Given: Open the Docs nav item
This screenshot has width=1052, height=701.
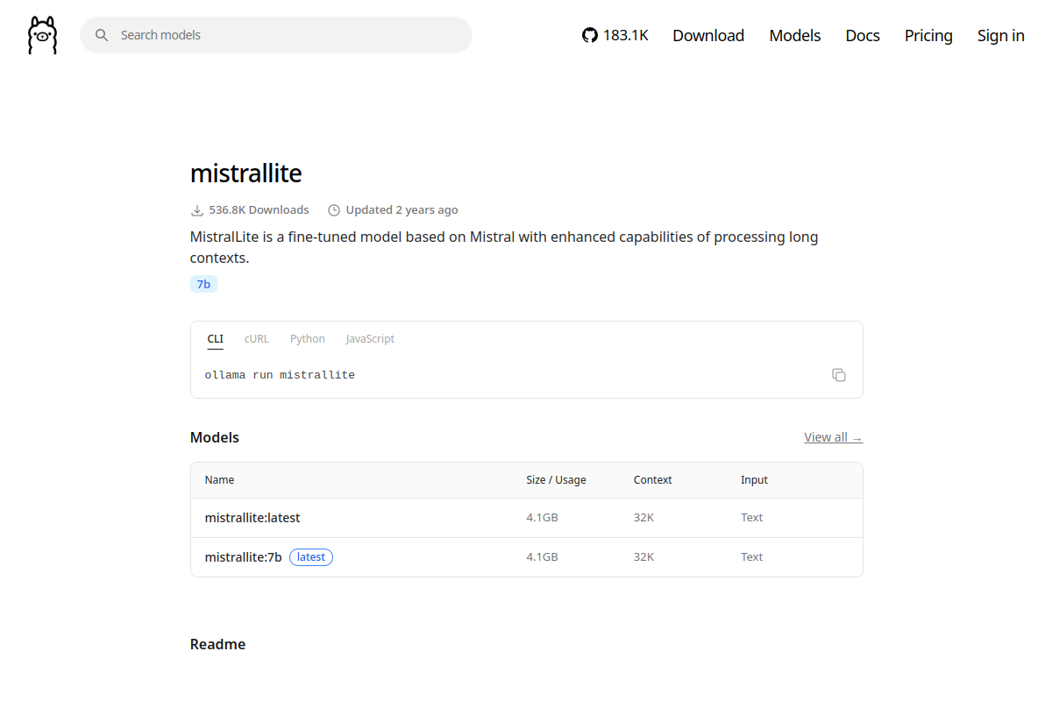Looking at the screenshot, I should click(x=863, y=35).
